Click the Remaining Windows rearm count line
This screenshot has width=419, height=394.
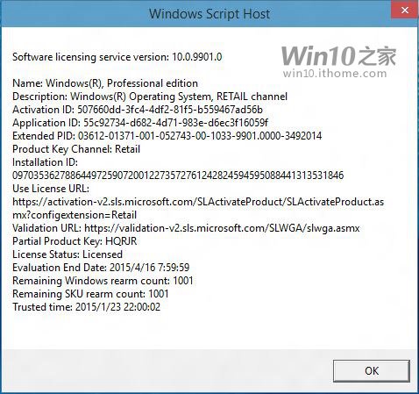103,281
